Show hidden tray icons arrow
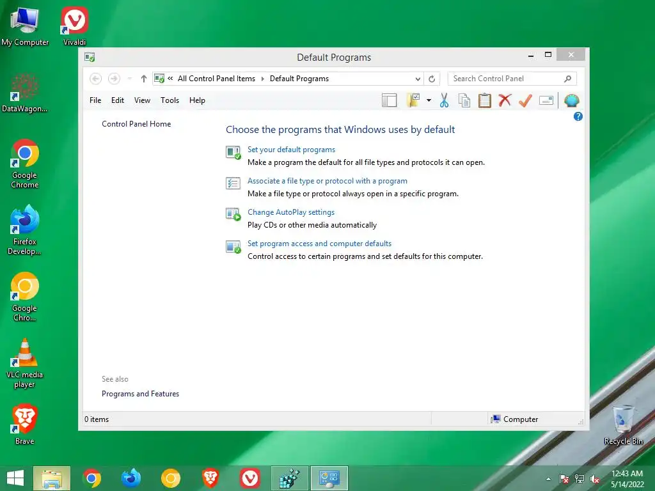Image resolution: width=655 pixels, height=491 pixels. (x=548, y=479)
